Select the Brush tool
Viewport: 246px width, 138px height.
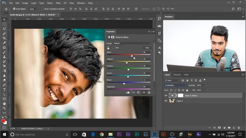(4, 52)
